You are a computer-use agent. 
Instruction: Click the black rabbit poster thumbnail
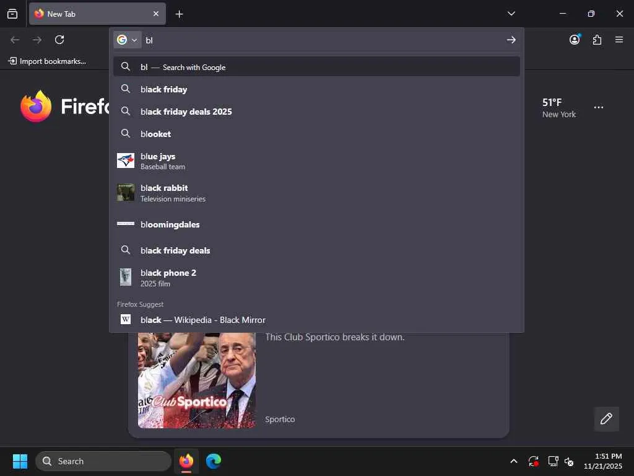pos(126,192)
